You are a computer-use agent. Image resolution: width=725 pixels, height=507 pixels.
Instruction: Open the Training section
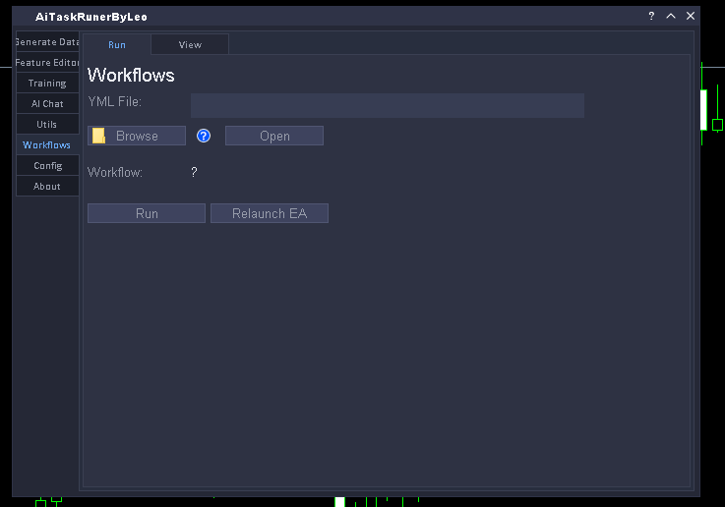pyautogui.click(x=47, y=84)
